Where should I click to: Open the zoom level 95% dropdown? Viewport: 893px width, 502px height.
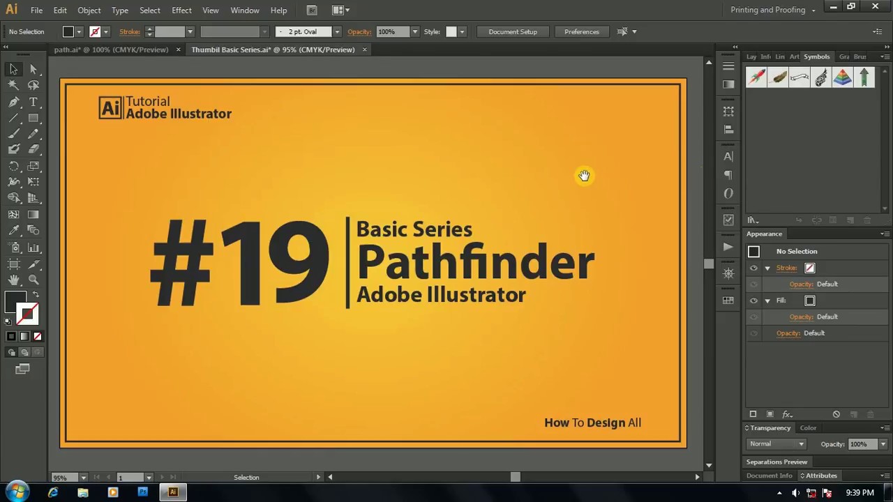pyautogui.click(x=83, y=478)
